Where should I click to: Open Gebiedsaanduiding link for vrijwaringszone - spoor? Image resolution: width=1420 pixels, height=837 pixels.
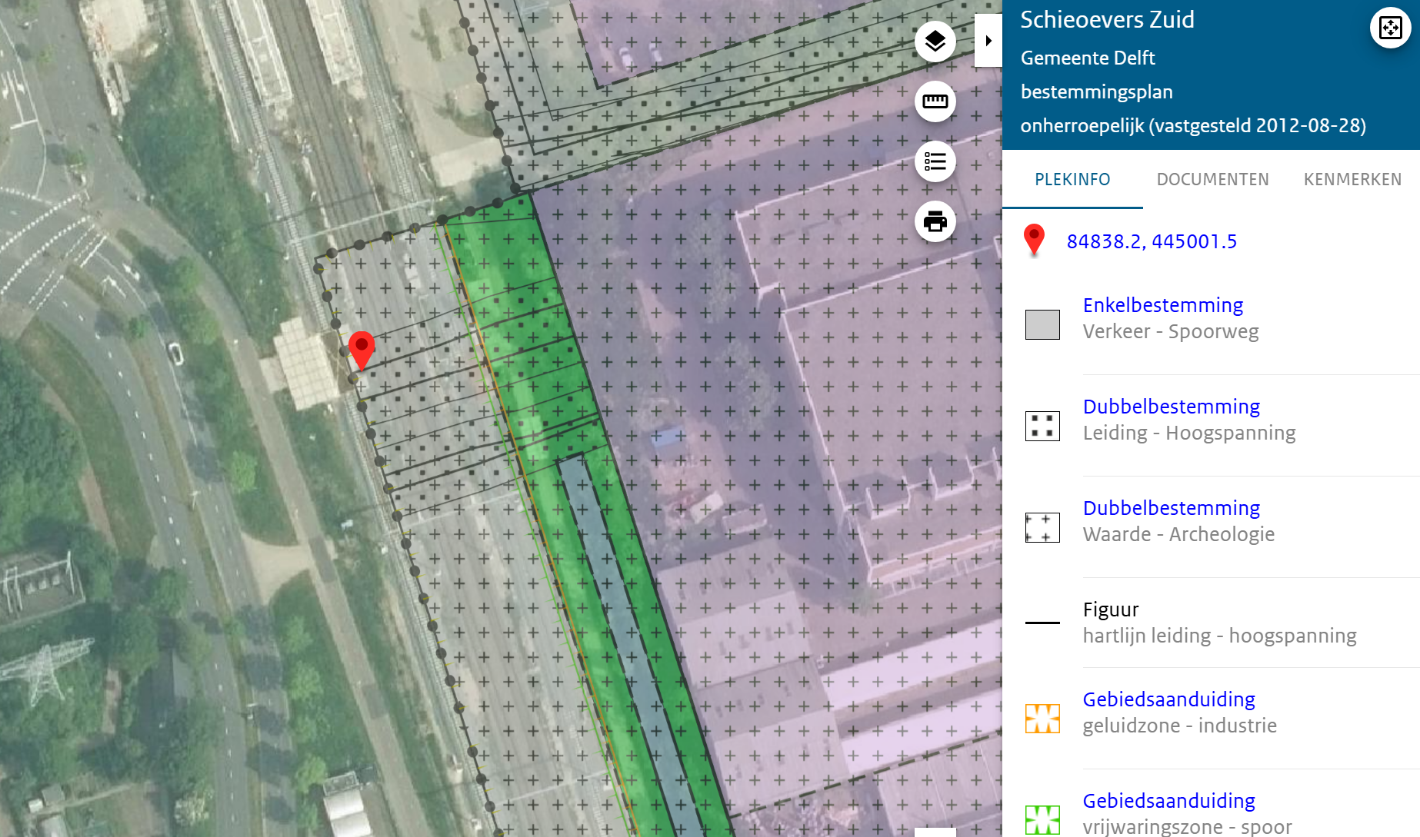[1169, 801]
